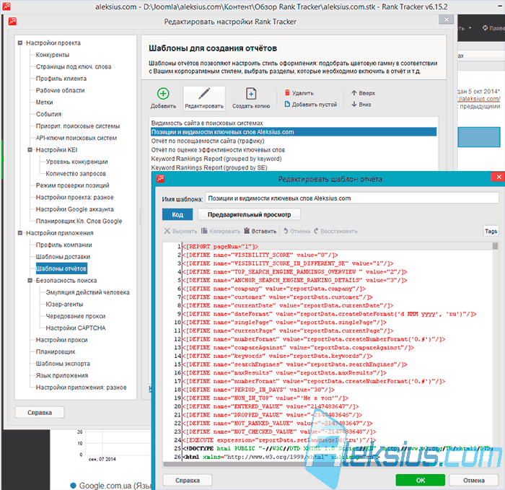Click Отмена button in template editor
The image size is (505, 490).
click(474, 481)
